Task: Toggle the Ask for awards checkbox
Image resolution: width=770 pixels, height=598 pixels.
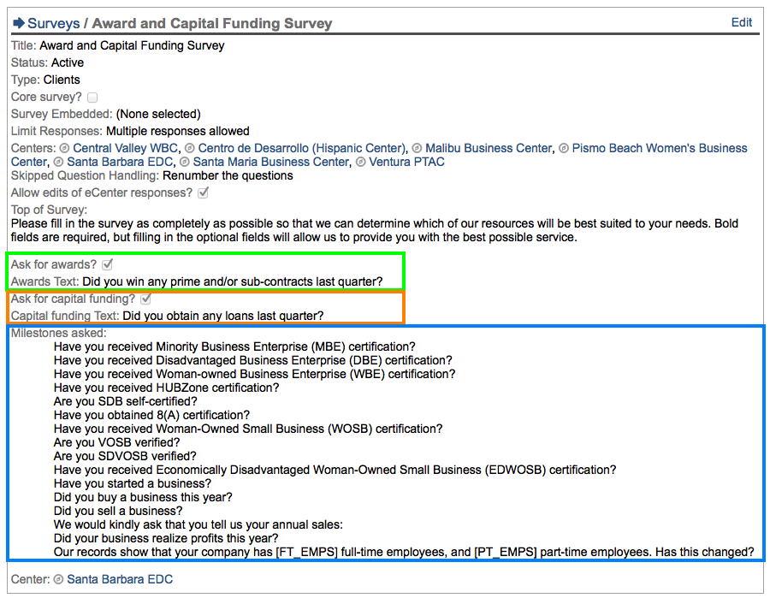Action: [x=107, y=265]
